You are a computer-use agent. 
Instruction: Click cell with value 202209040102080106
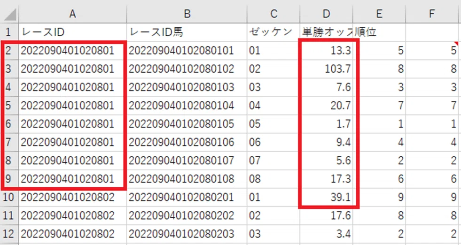[x=187, y=142]
